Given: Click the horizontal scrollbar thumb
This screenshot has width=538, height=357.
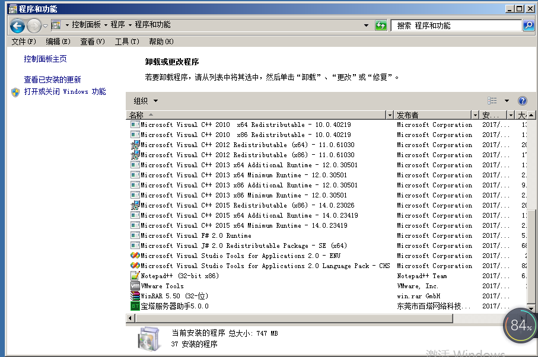Looking at the screenshot, I should 294,318.
